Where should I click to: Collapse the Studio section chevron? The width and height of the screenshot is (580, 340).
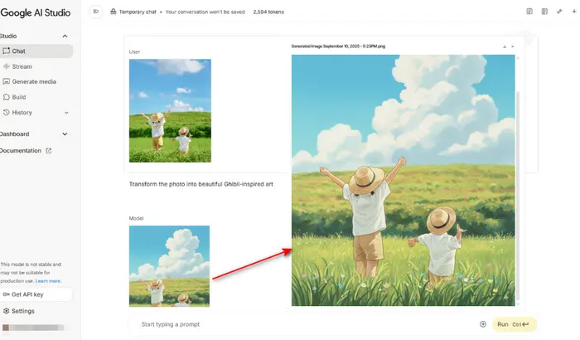point(65,36)
